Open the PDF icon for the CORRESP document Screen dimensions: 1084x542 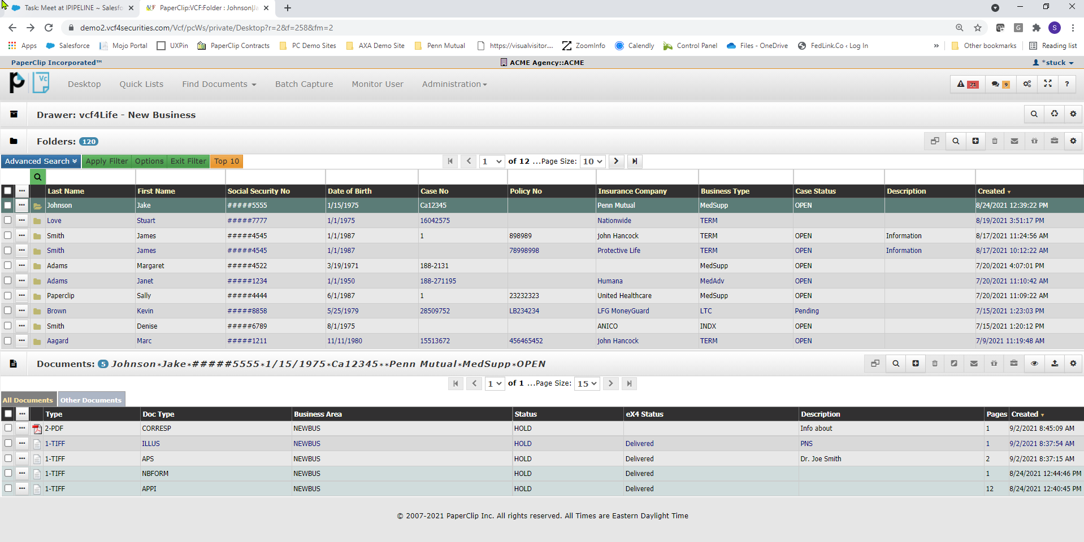click(37, 429)
